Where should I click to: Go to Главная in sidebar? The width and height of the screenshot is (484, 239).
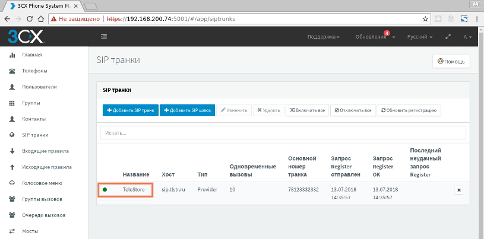coord(32,55)
